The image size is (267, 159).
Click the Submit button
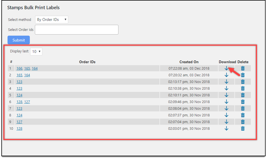(x=19, y=40)
